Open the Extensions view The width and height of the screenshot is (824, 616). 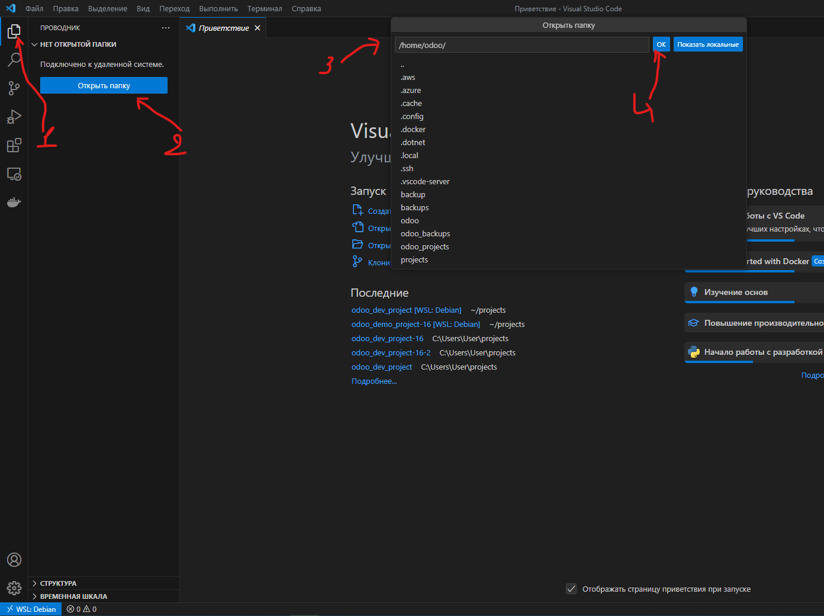14,145
